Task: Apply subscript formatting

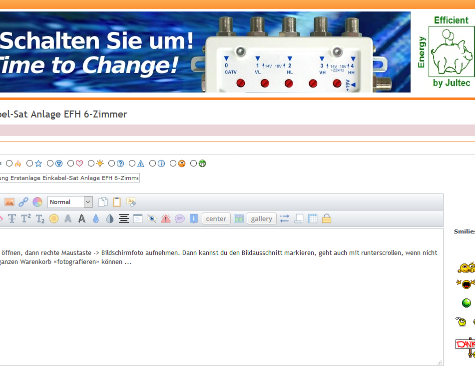Action: point(40,218)
